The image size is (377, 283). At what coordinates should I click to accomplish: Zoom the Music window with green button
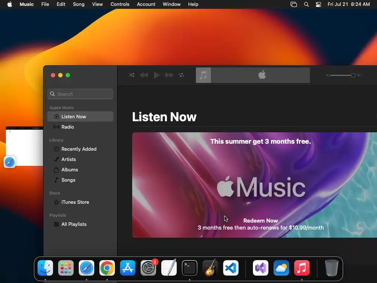click(68, 75)
